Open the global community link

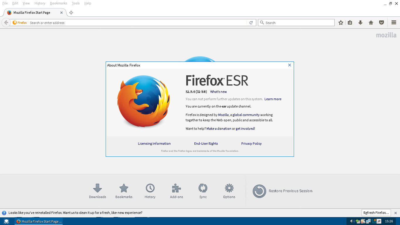point(246,115)
